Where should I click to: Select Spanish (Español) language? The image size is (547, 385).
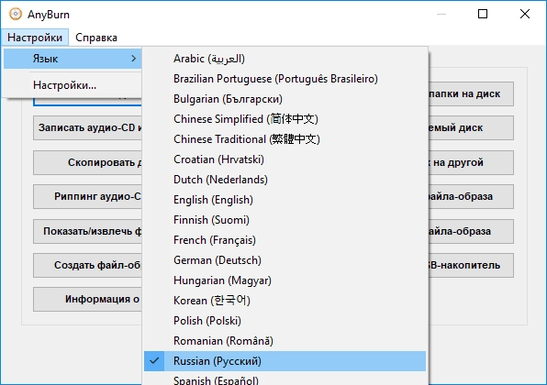[285, 379]
